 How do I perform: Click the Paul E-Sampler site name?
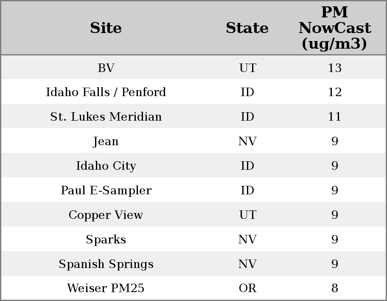click(x=106, y=191)
